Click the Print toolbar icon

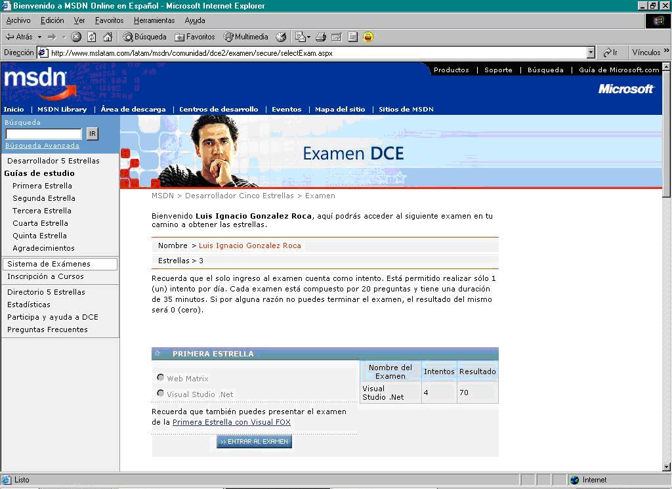[x=321, y=37]
